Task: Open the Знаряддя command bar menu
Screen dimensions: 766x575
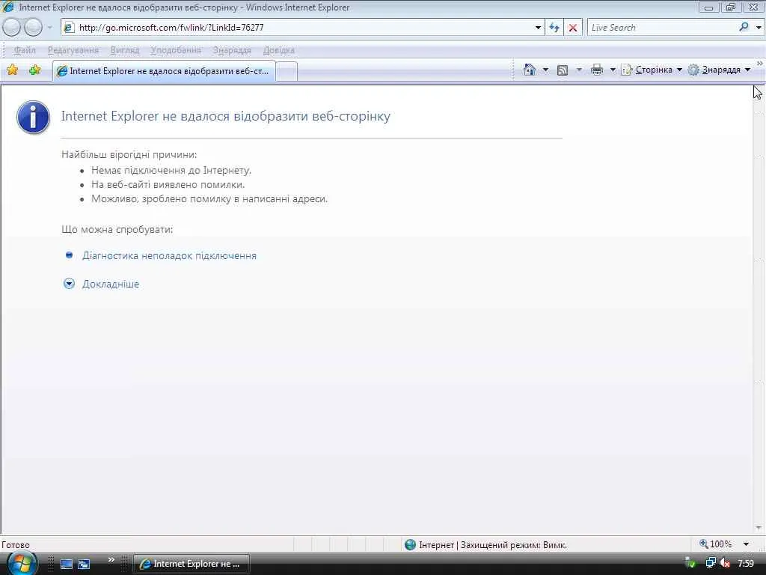Action: pos(719,70)
